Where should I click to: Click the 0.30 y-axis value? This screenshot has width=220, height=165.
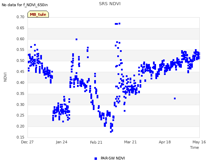click(20, 104)
